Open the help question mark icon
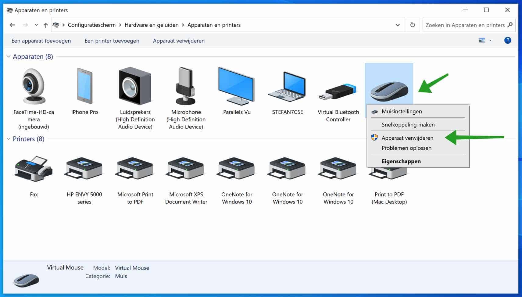 (507, 41)
